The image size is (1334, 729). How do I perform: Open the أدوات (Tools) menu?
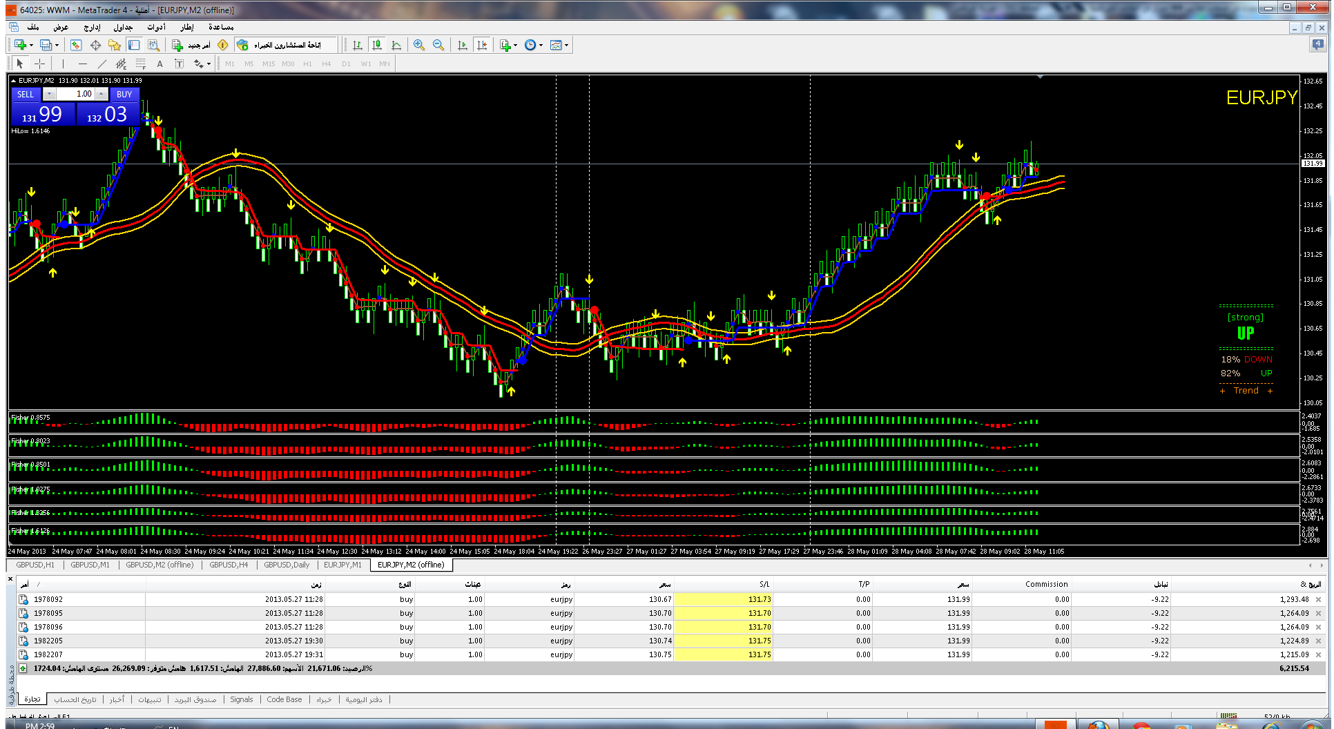point(156,27)
